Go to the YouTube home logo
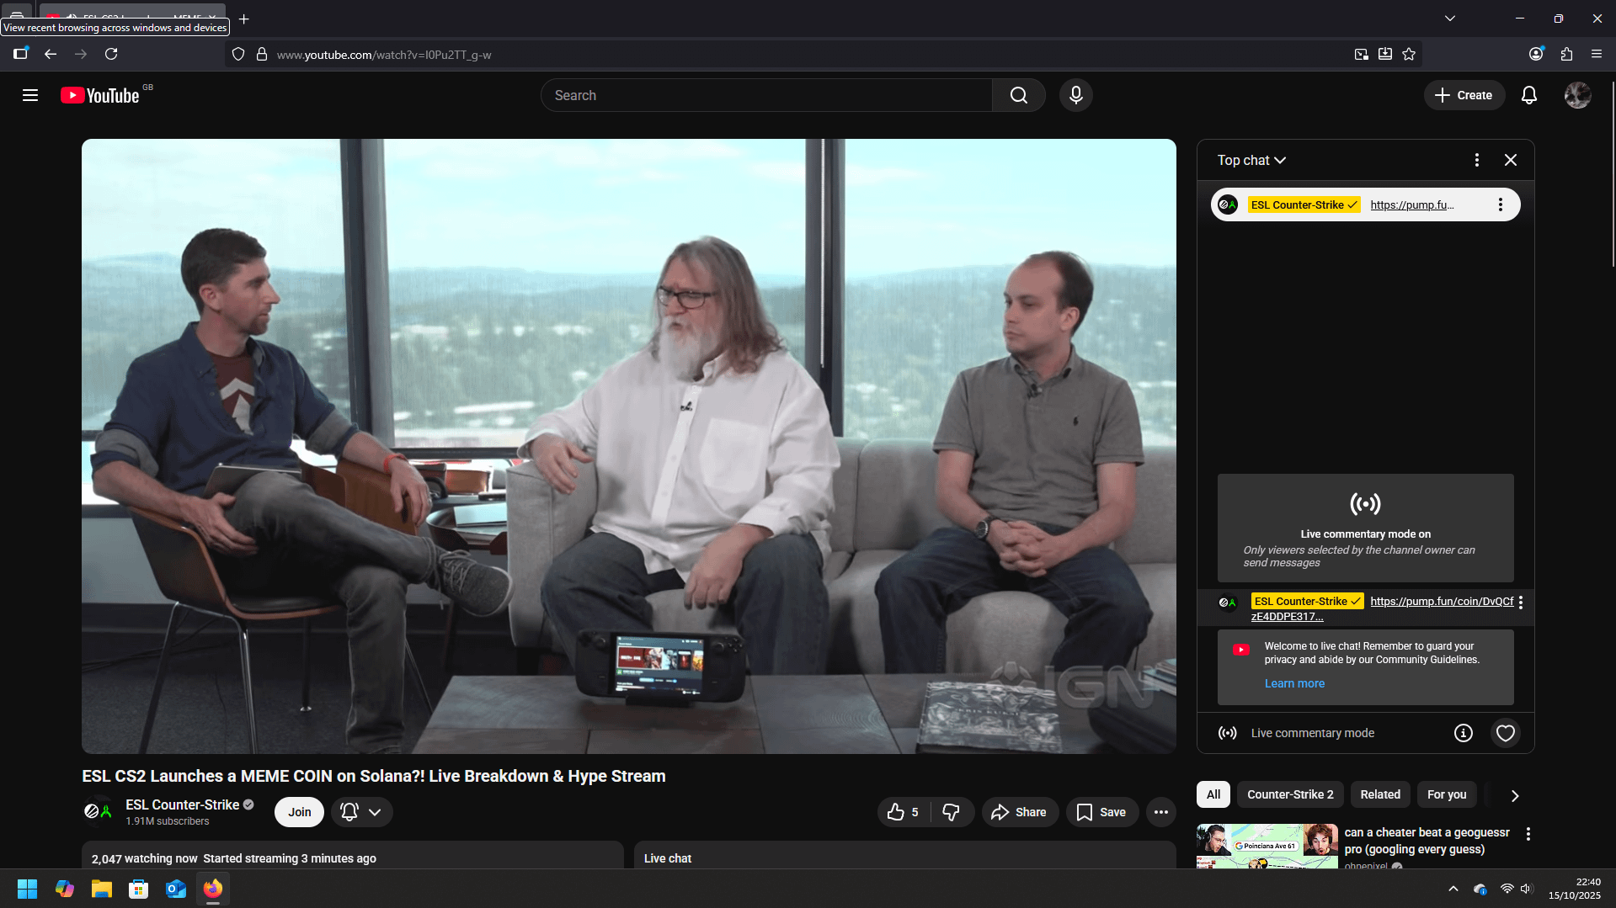Image resolution: width=1616 pixels, height=908 pixels. click(100, 95)
